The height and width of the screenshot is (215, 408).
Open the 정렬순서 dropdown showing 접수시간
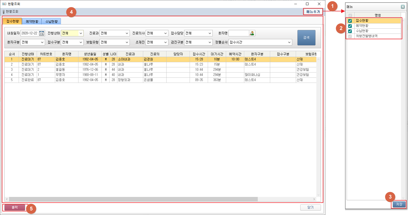click(x=289, y=42)
